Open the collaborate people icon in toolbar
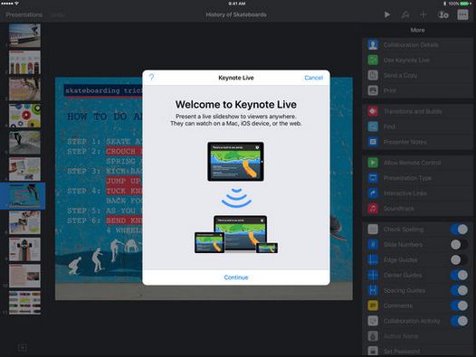The image size is (476, 357). [x=443, y=14]
